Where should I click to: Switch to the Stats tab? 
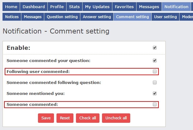pos(74,7)
